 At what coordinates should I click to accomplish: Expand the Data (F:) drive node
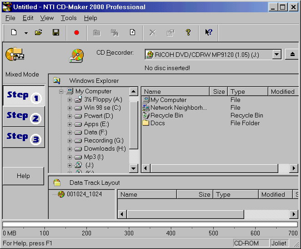(x=70, y=132)
